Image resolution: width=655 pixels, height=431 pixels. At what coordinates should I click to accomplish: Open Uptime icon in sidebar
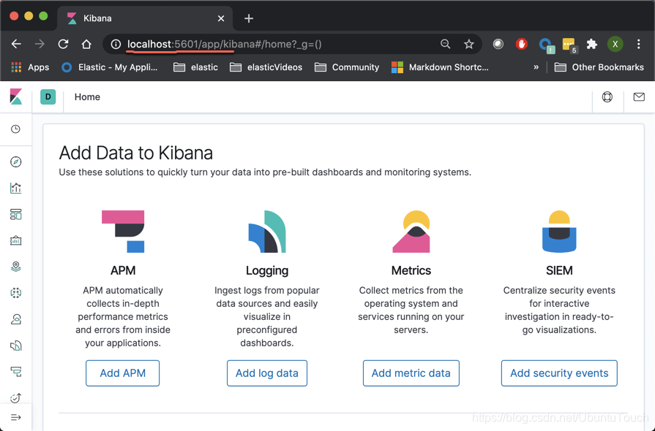click(x=16, y=397)
